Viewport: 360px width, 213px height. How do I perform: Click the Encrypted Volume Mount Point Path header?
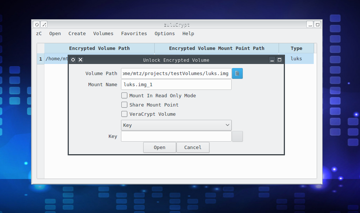[217, 48]
